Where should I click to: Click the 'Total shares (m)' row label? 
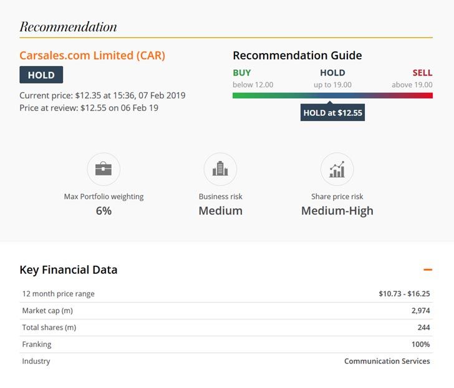(49, 327)
